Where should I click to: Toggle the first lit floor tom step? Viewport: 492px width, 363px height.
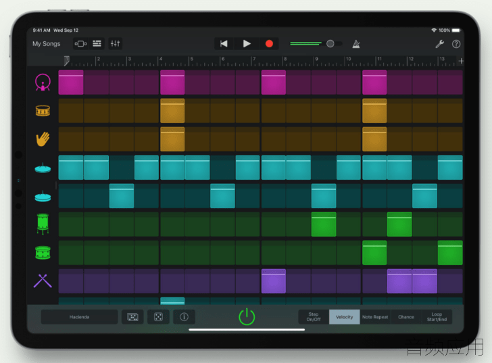pyautogui.click(x=324, y=224)
